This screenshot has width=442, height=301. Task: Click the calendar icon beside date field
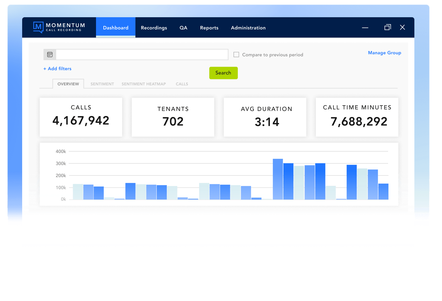coord(50,55)
